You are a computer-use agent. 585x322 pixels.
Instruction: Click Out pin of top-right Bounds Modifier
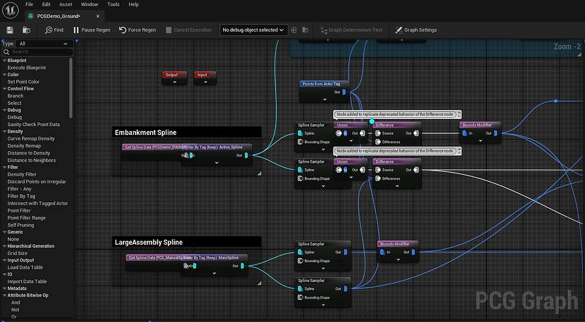click(495, 133)
